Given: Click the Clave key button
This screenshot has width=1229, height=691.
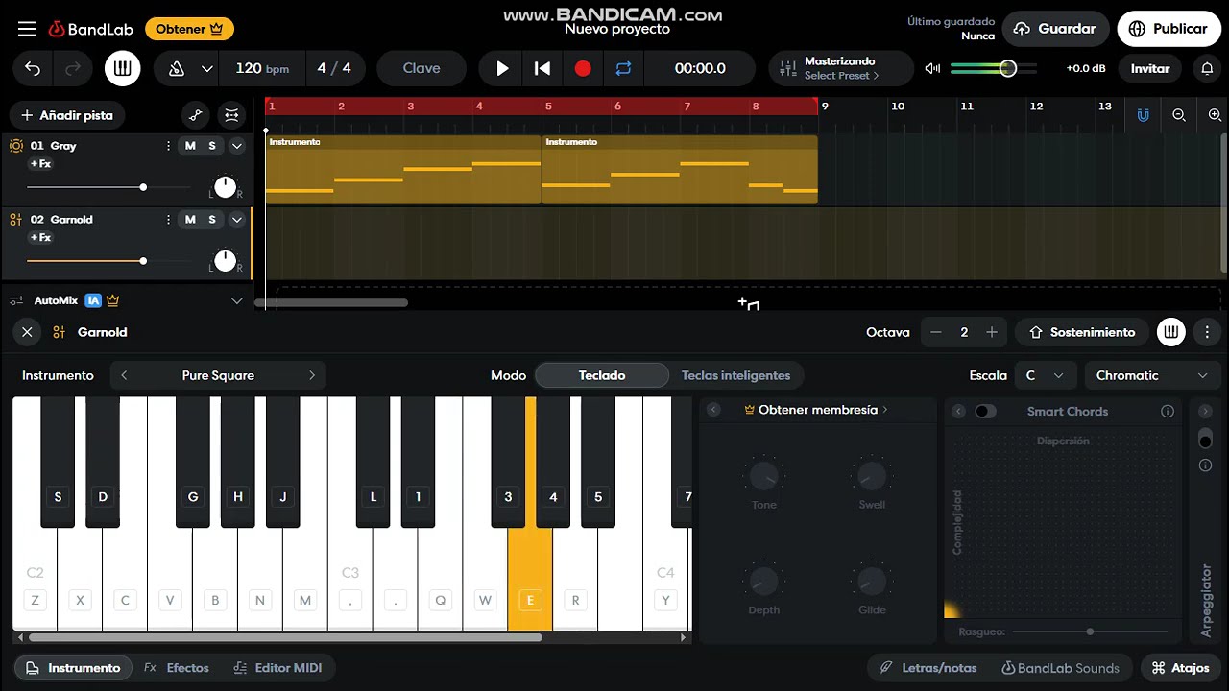Looking at the screenshot, I should point(422,68).
